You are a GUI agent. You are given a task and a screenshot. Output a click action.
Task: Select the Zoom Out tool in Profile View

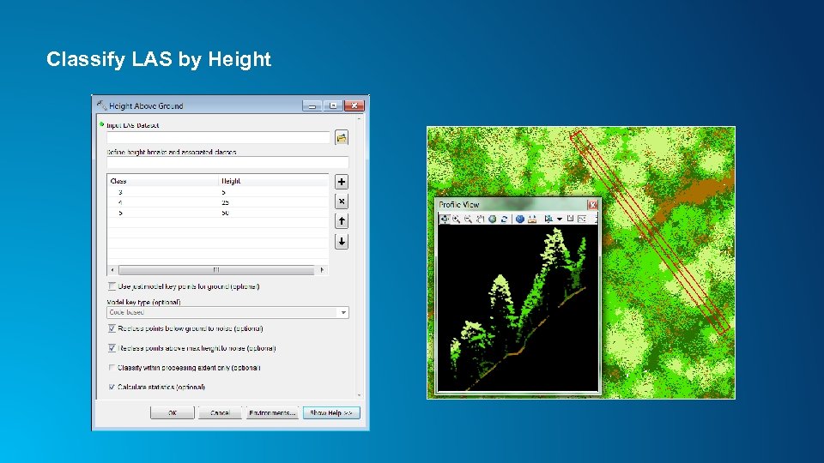(x=468, y=219)
